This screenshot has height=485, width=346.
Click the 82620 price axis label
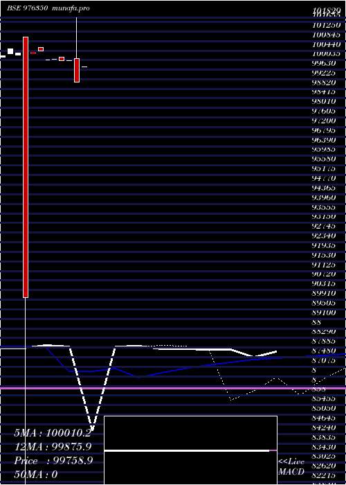324,466
